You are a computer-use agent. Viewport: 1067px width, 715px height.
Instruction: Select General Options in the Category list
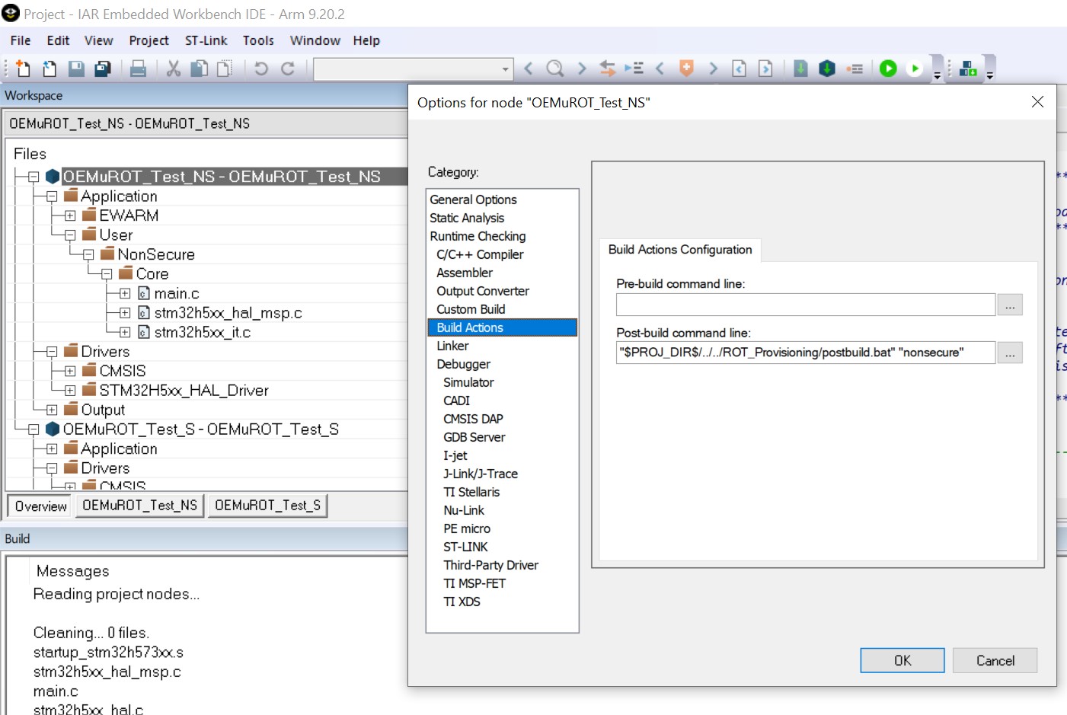click(473, 199)
